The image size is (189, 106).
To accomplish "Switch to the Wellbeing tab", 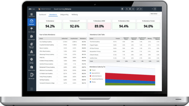I will pyautogui.click(x=75, y=15).
